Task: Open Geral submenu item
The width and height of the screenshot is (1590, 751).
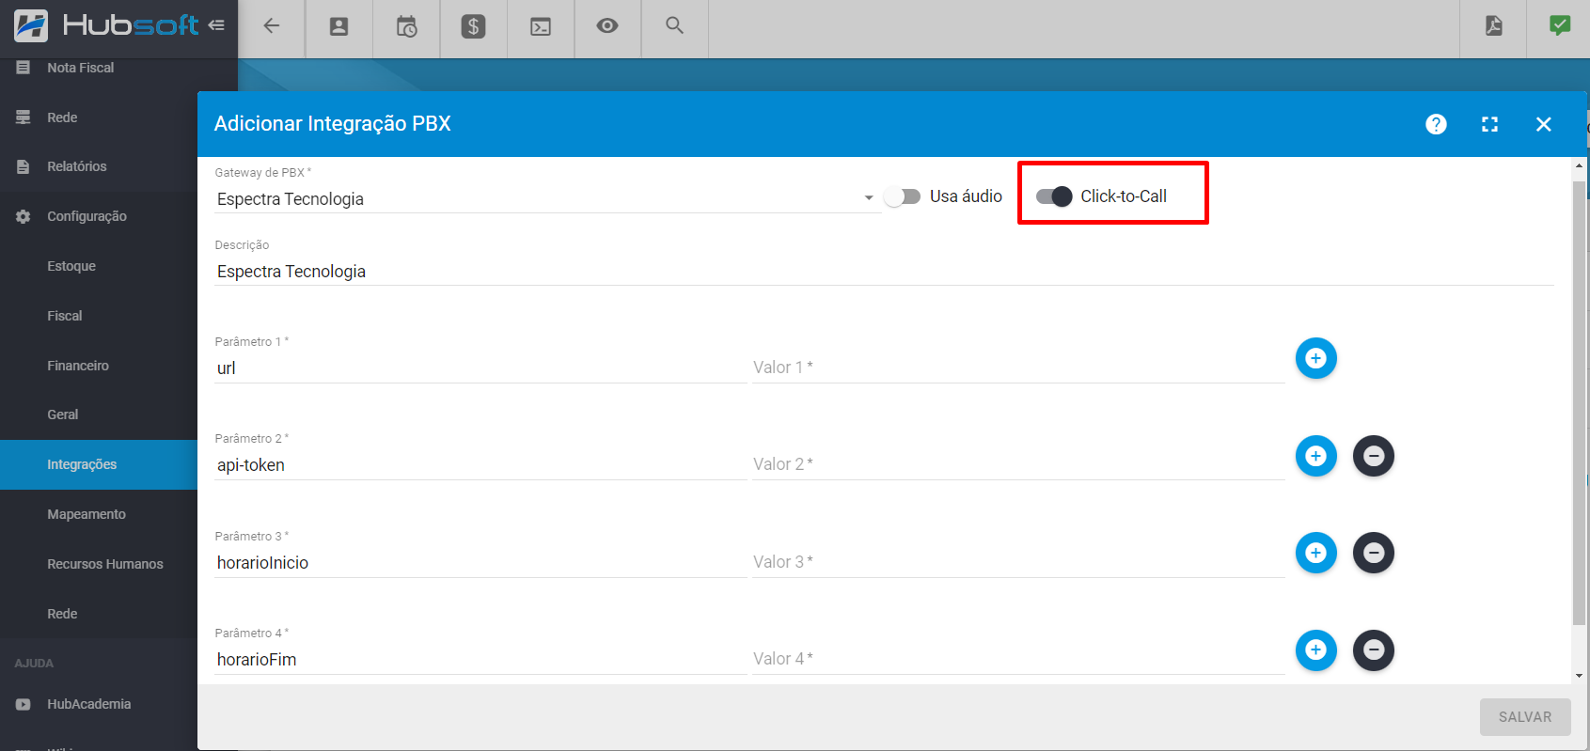Action: (63, 415)
